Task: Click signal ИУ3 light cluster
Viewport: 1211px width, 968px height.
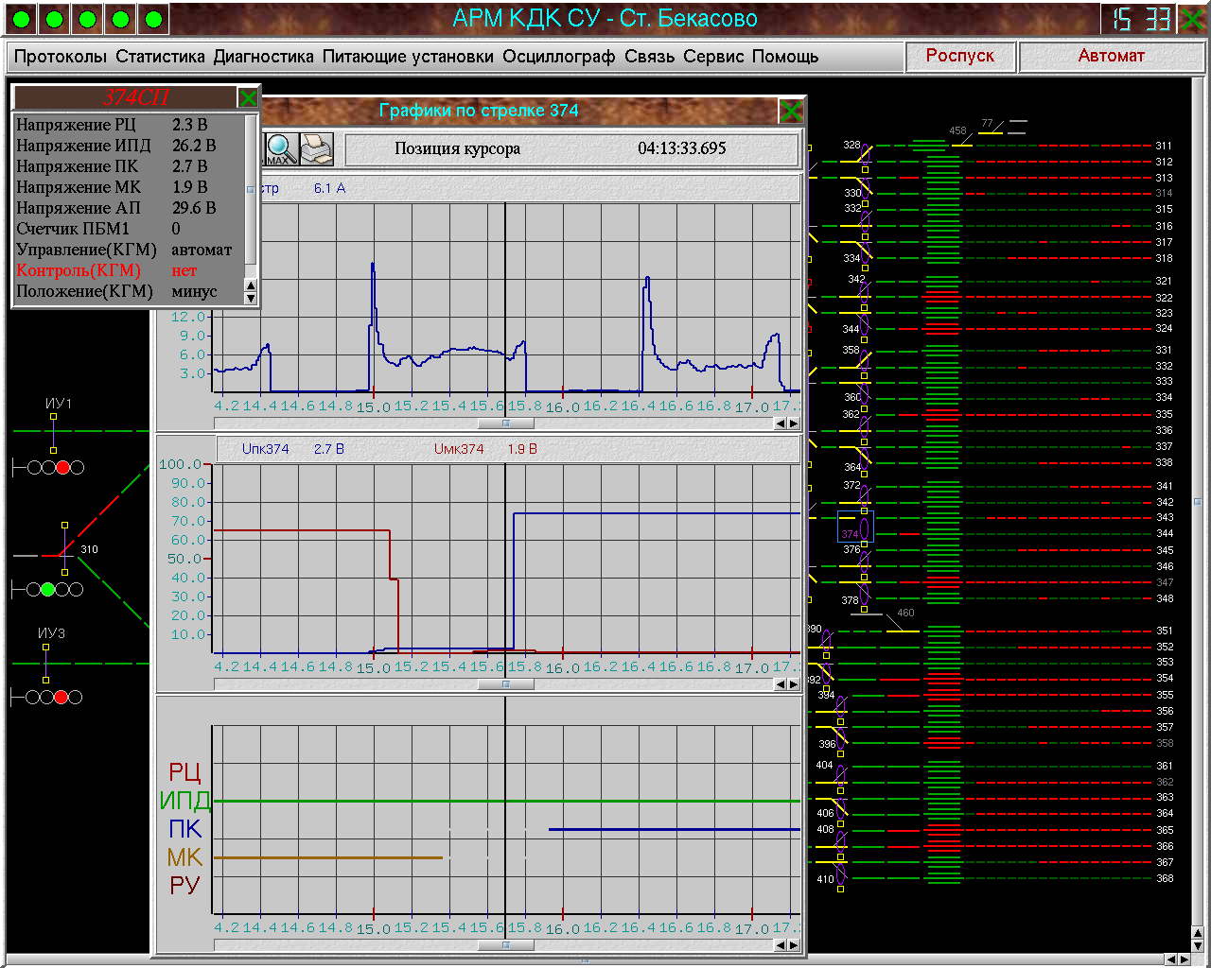Action: pos(48,697)
